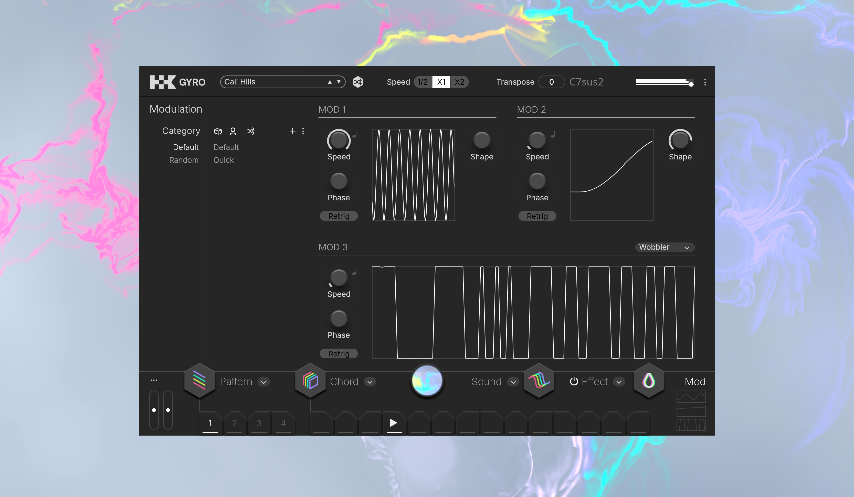Set speed to X2
854x497 pixels.
(x=460, y=82)
